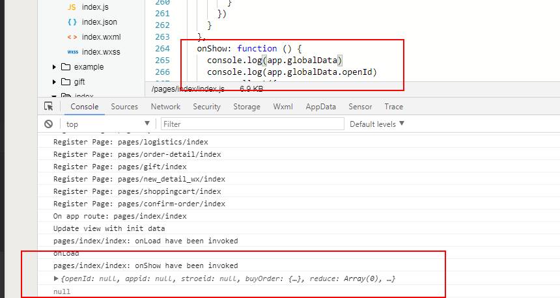Select the gift folder icon
Screen dimensions: 560x298
click(x=66, y=82)
